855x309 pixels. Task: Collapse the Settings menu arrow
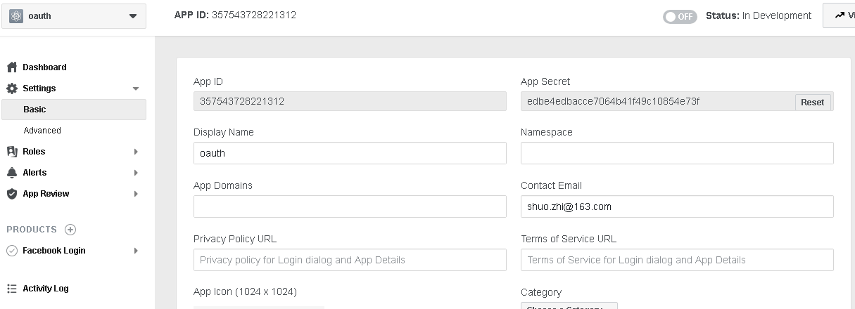tap(136, 88)
